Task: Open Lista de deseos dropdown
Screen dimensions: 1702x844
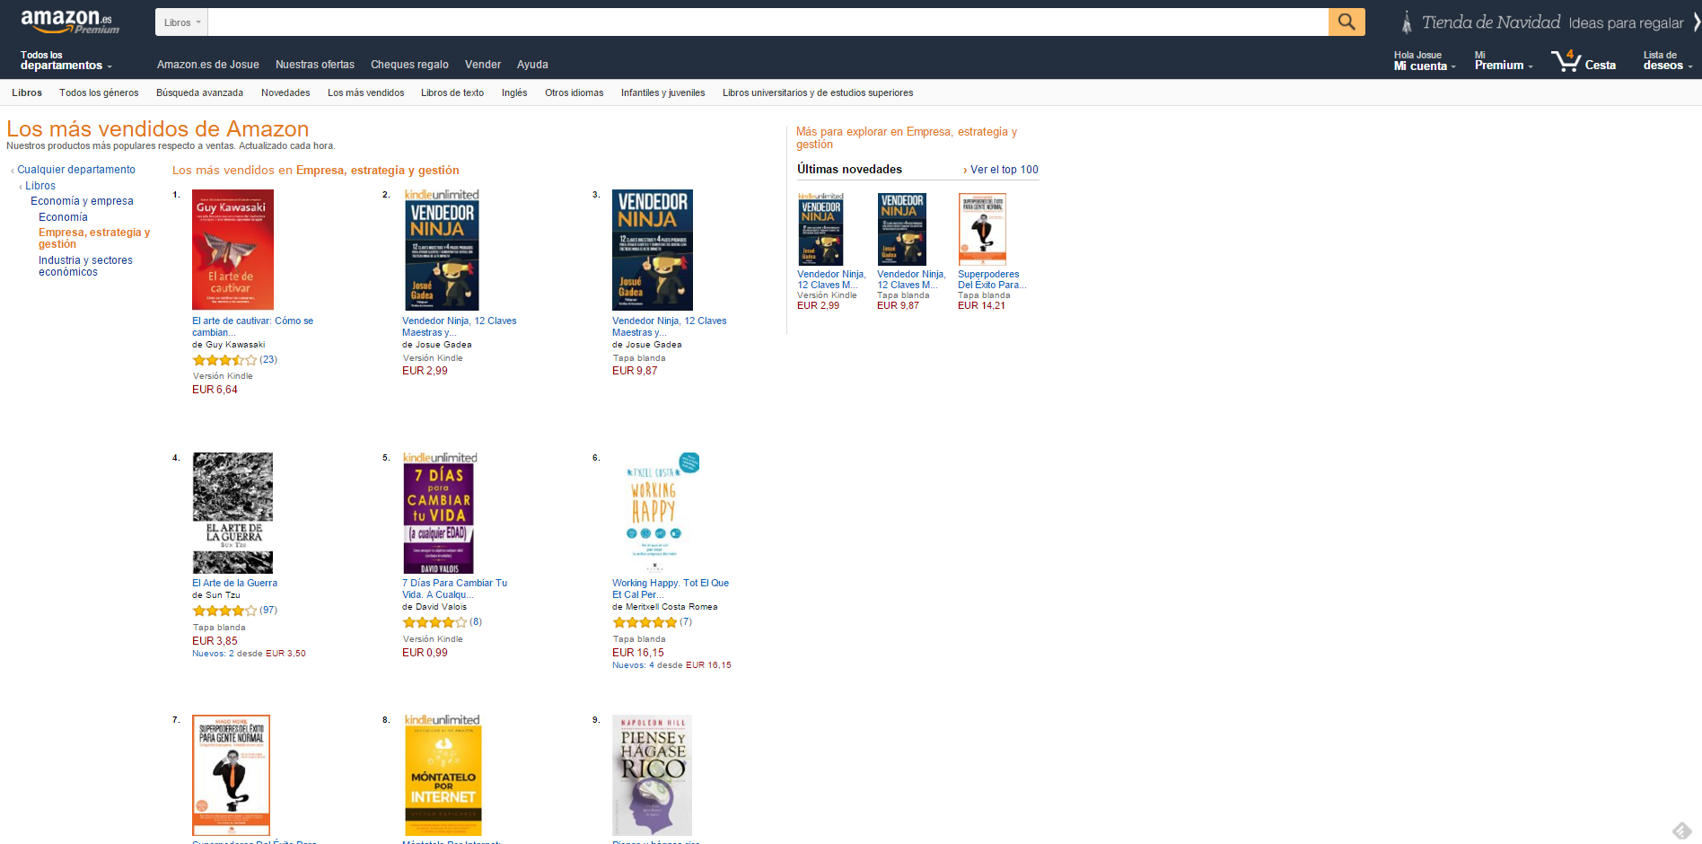Action: pos(1668,60)
